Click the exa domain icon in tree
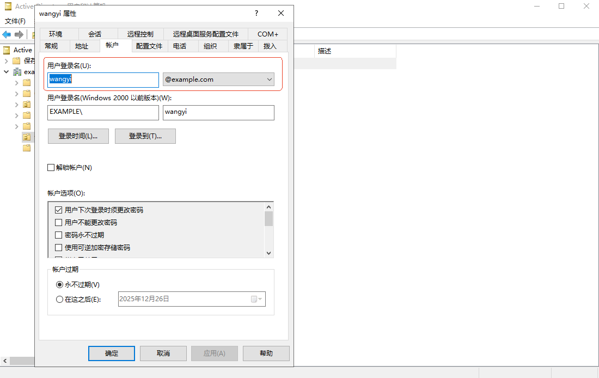This screenshot has height=378, width=599. (x=17, y=71)
